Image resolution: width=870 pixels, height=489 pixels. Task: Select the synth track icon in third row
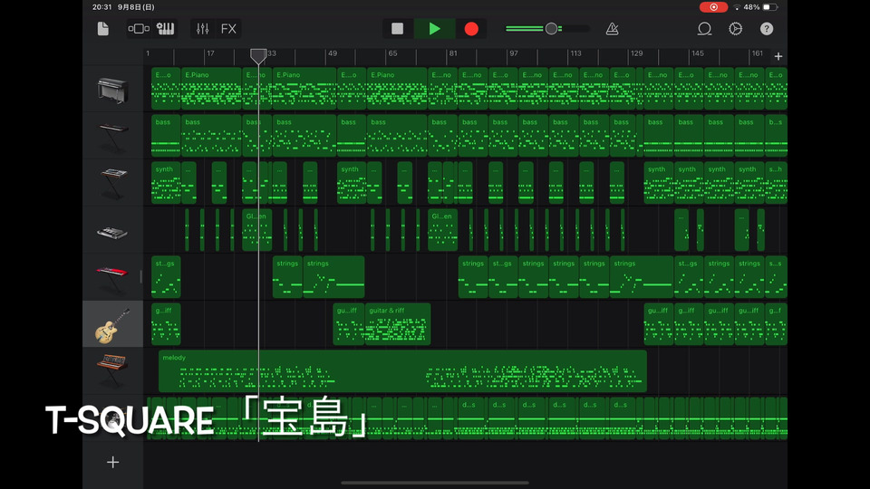(x=113, y=183)
